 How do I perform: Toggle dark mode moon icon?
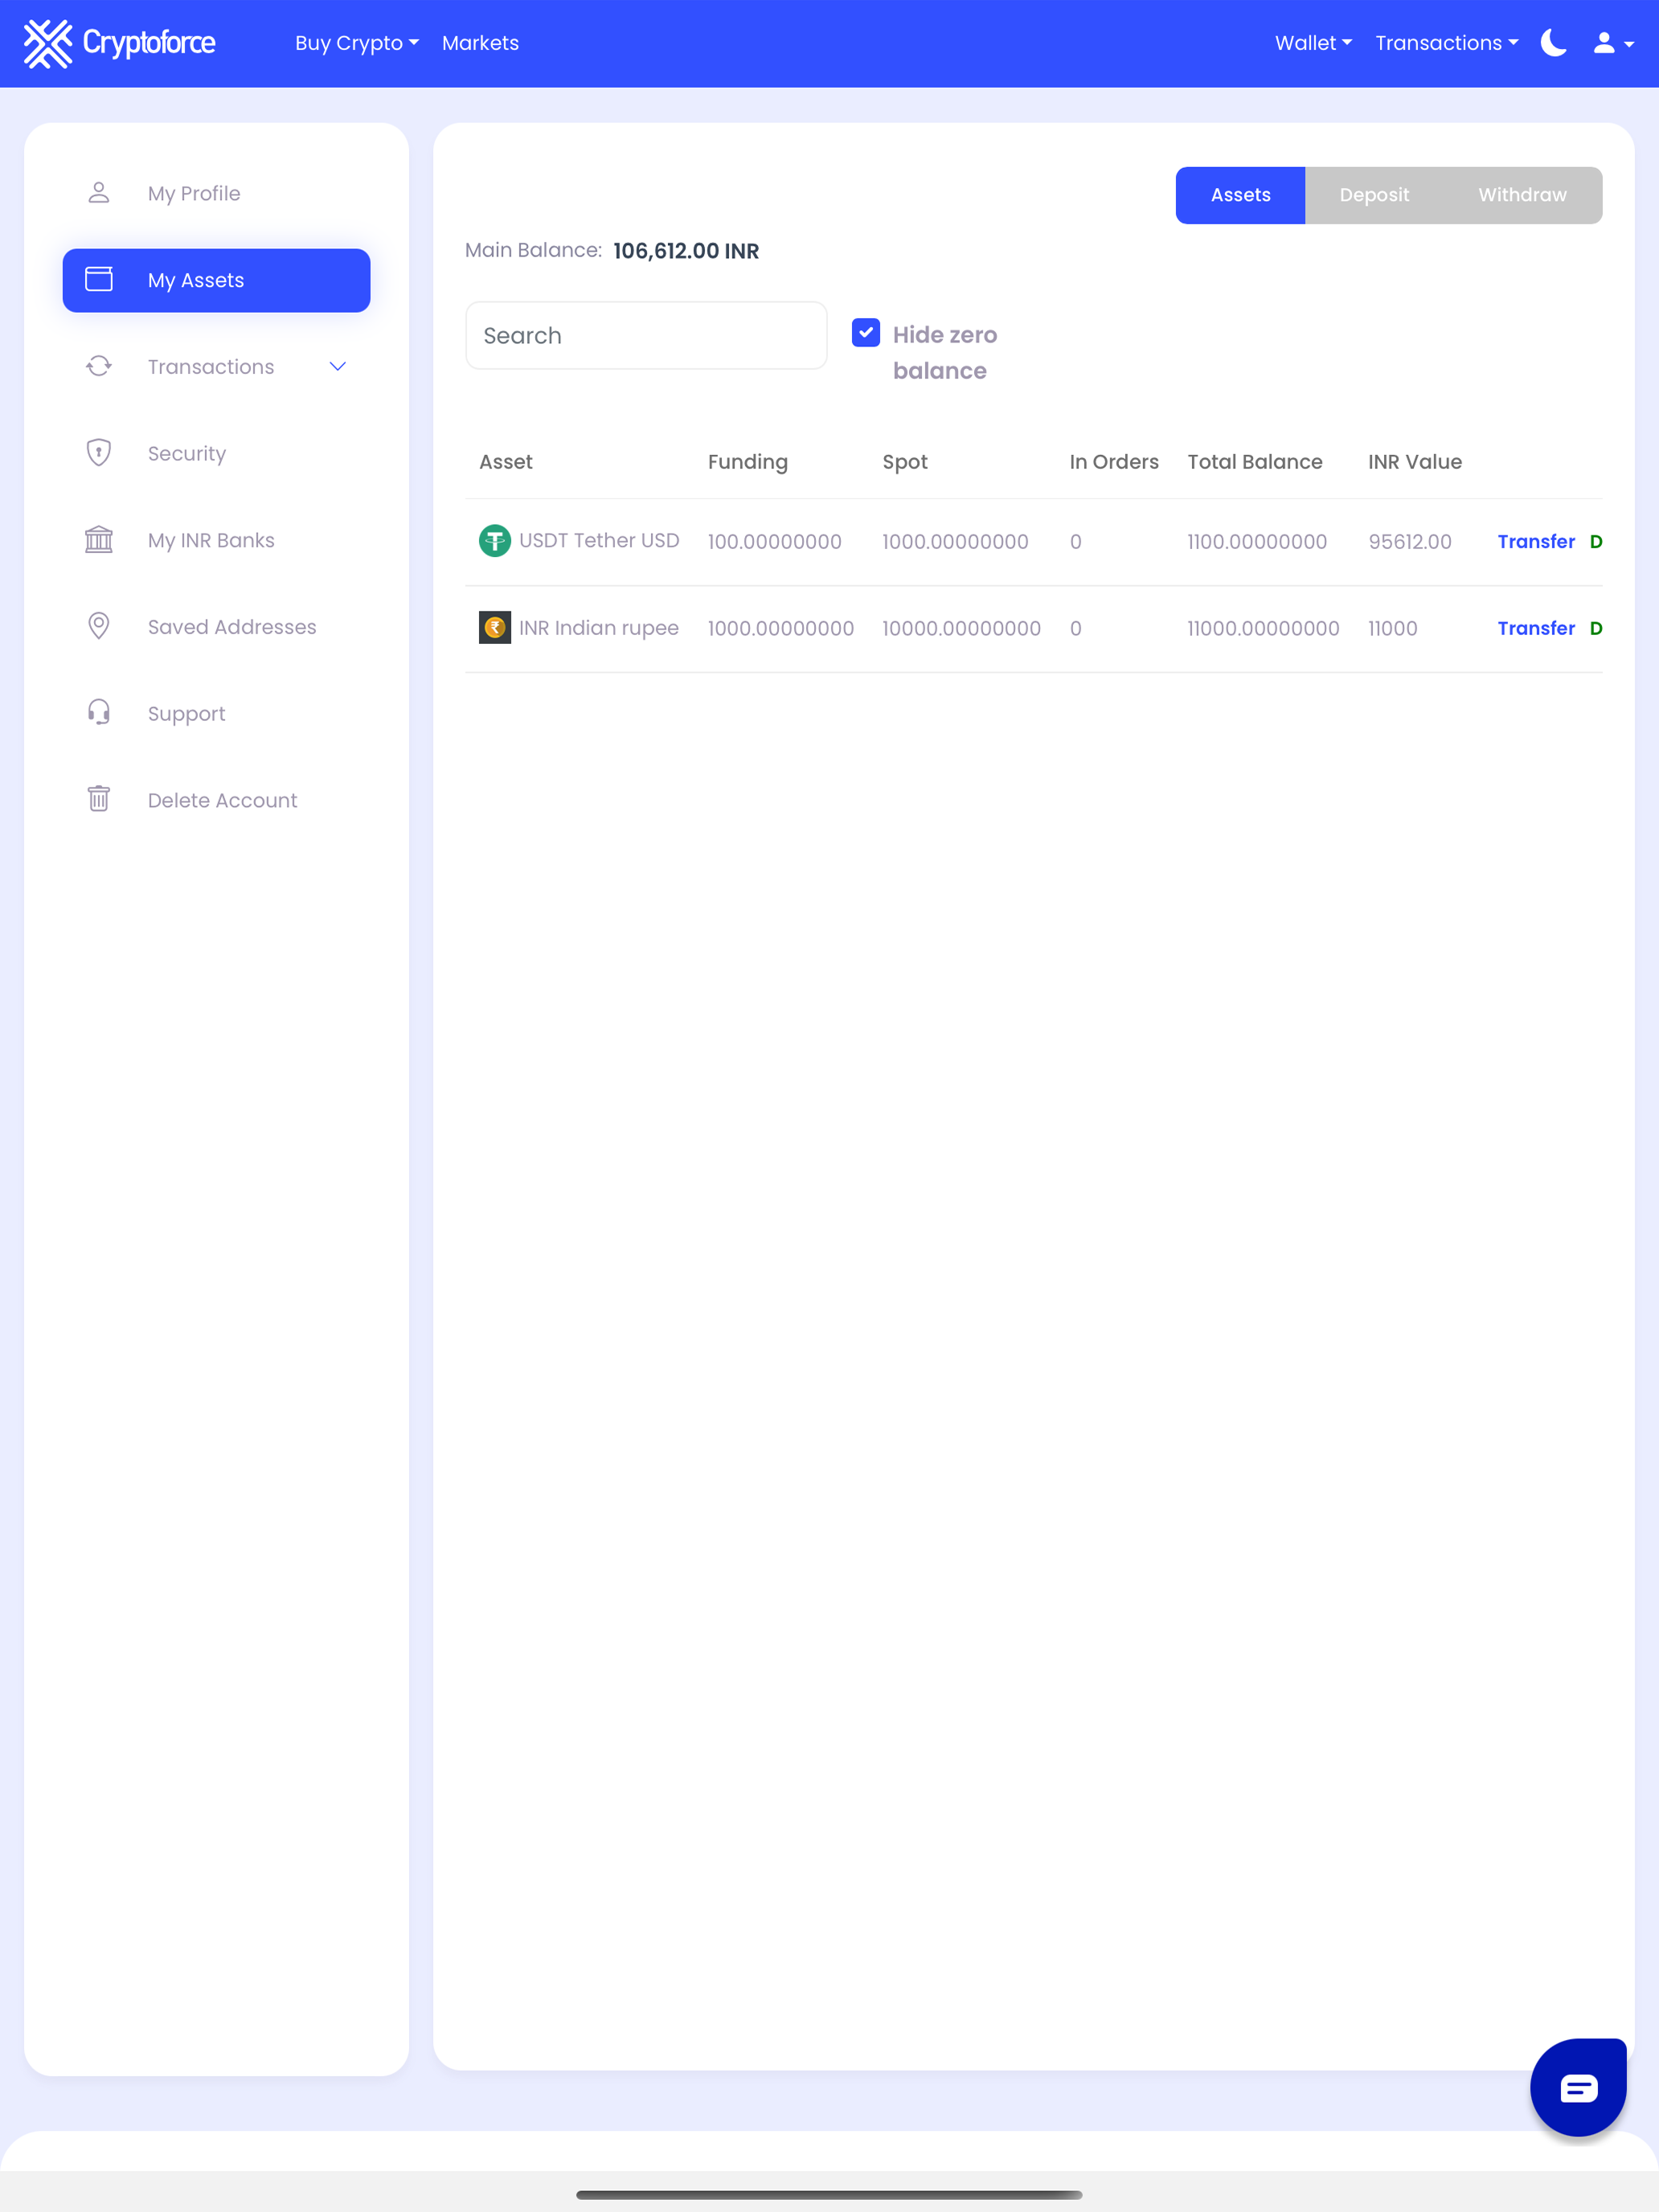pos(1553,43)
